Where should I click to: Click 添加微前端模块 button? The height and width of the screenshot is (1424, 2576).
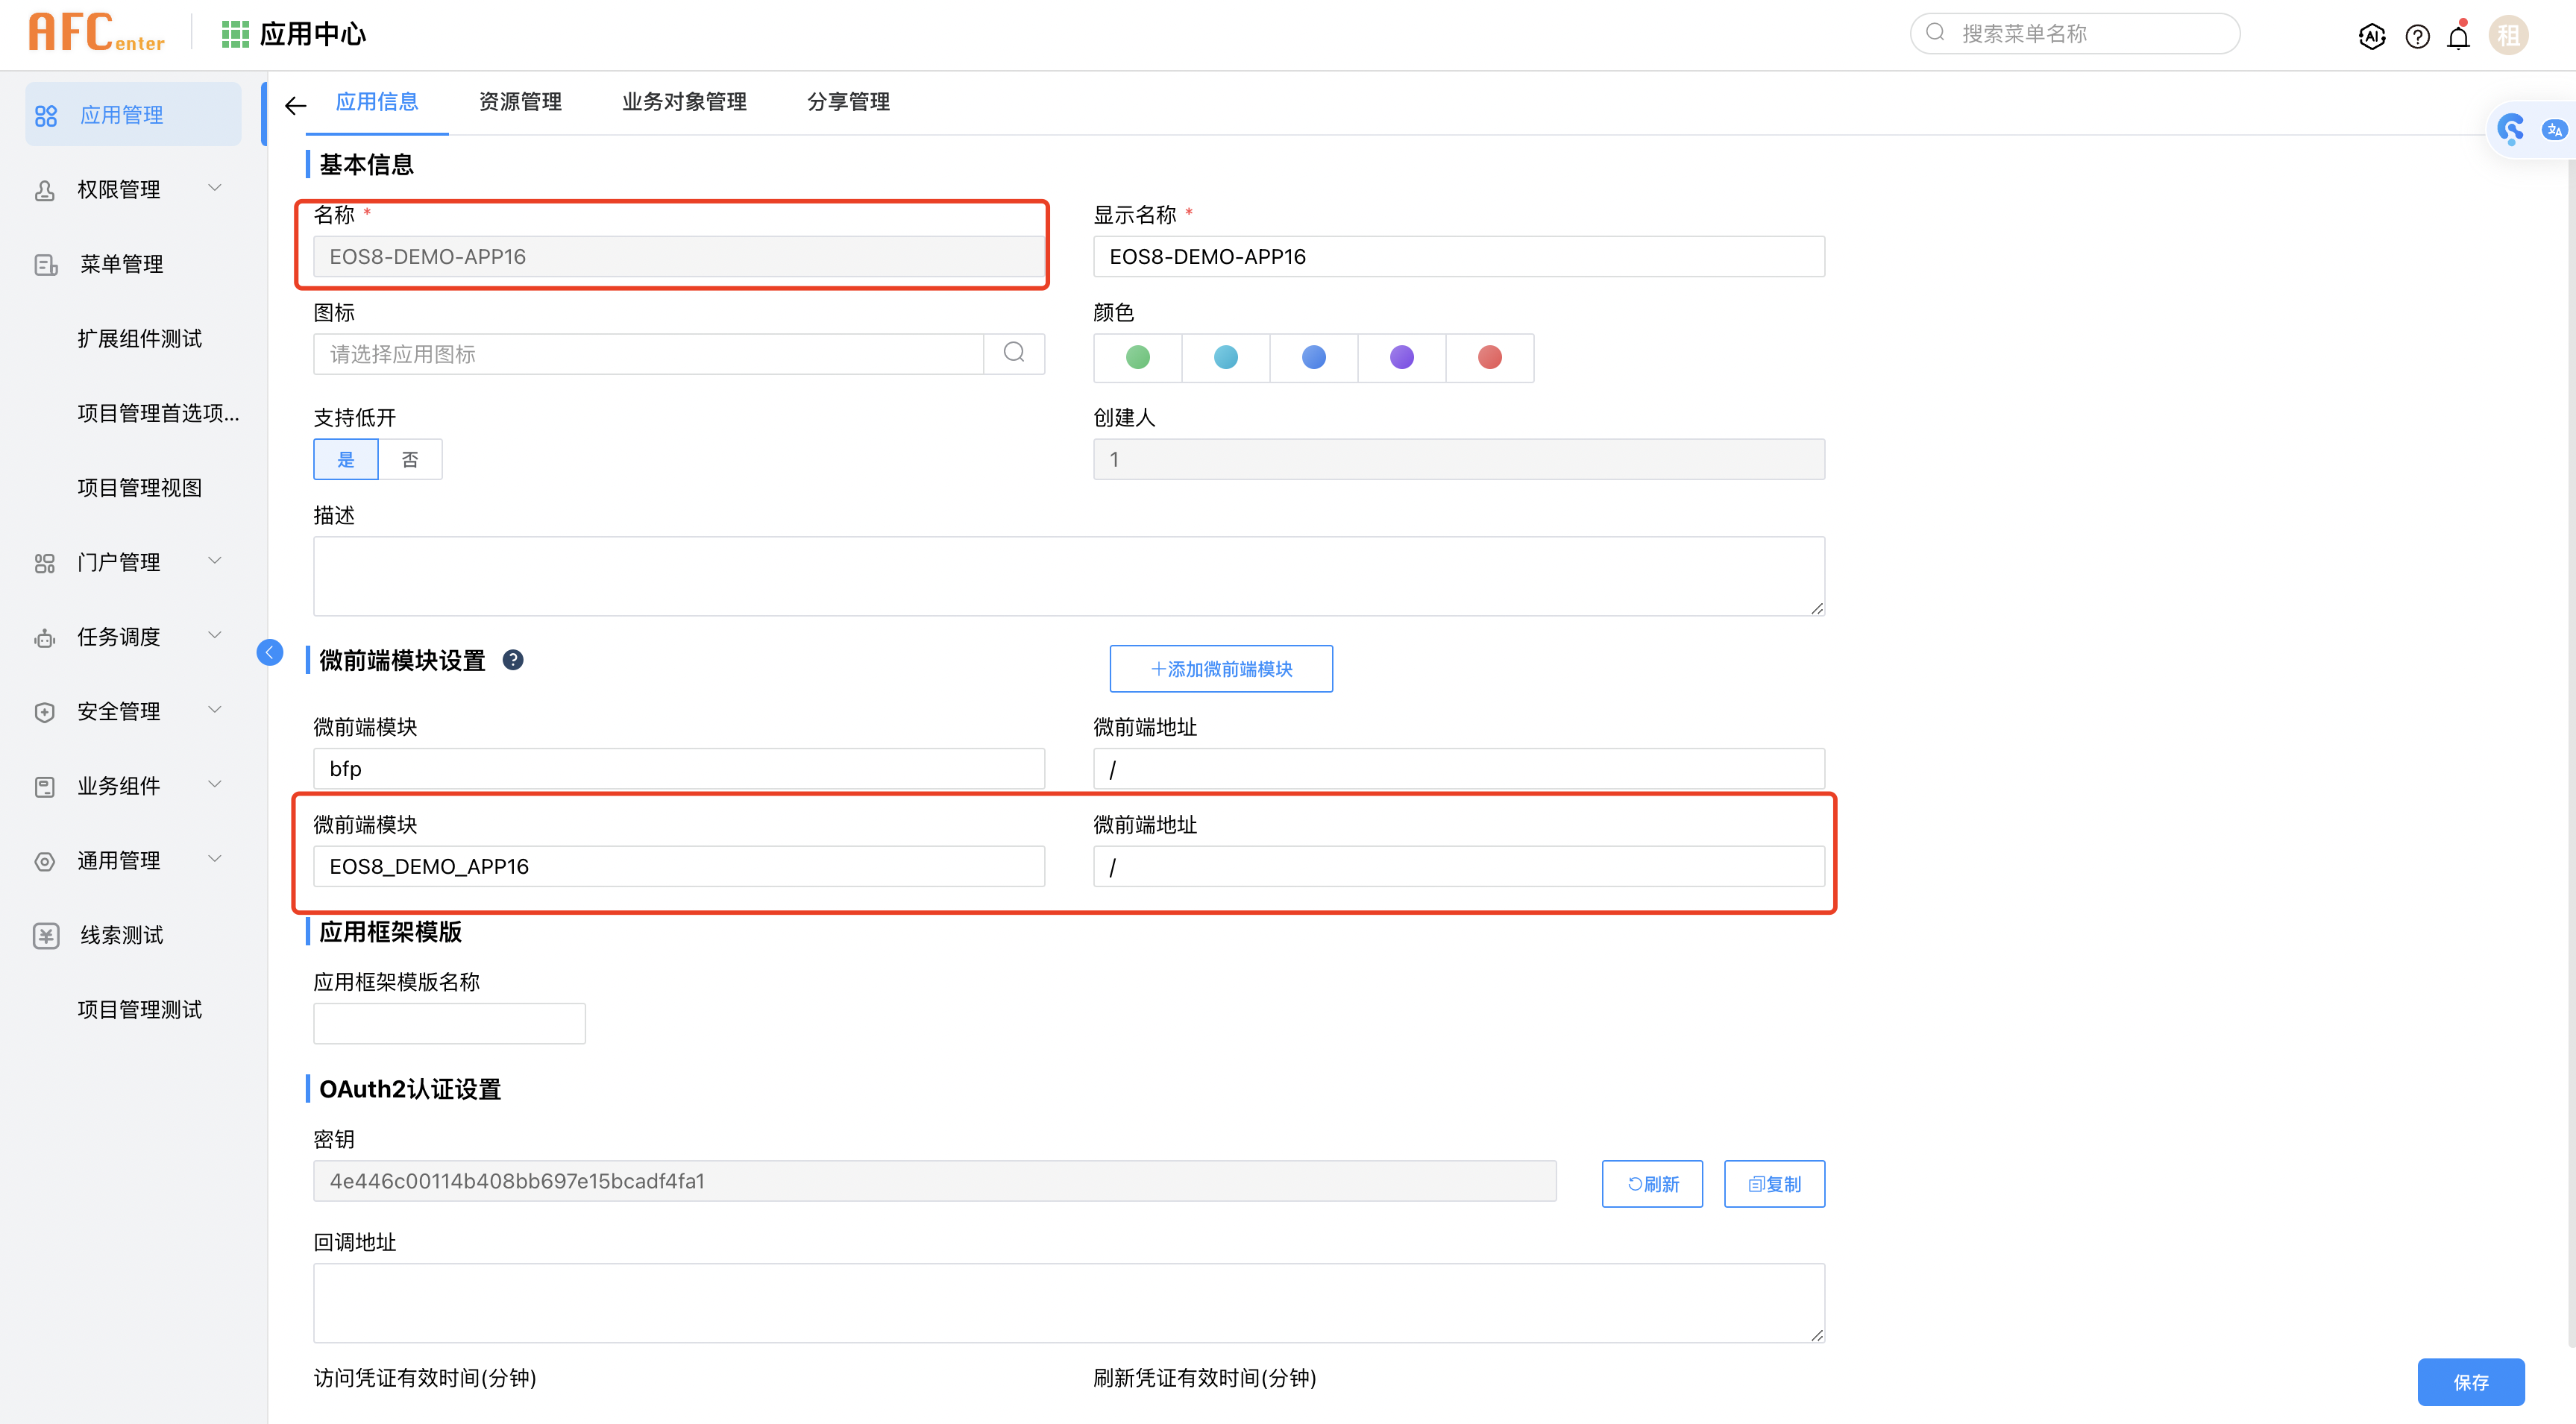click(x=1221, y=669)
